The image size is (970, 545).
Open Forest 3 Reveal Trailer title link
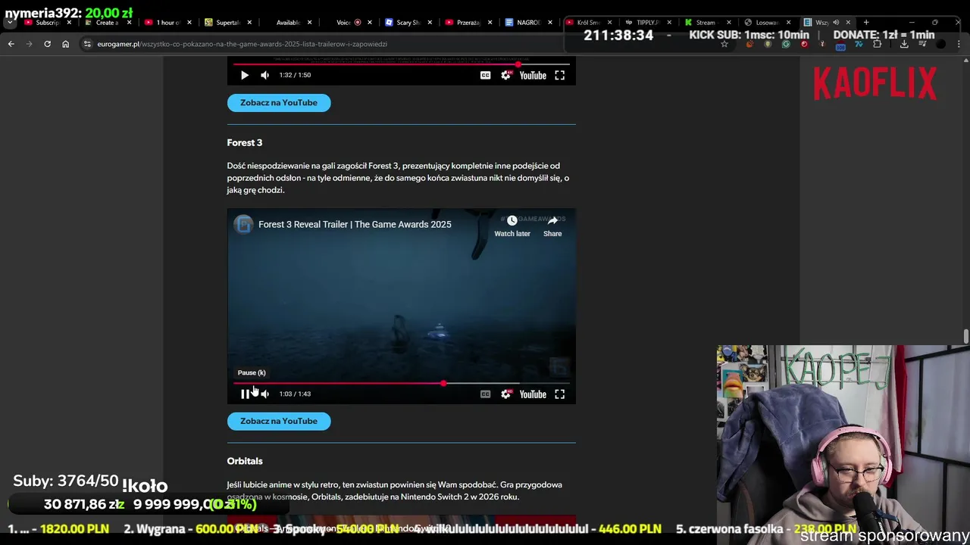click(355, 224)
